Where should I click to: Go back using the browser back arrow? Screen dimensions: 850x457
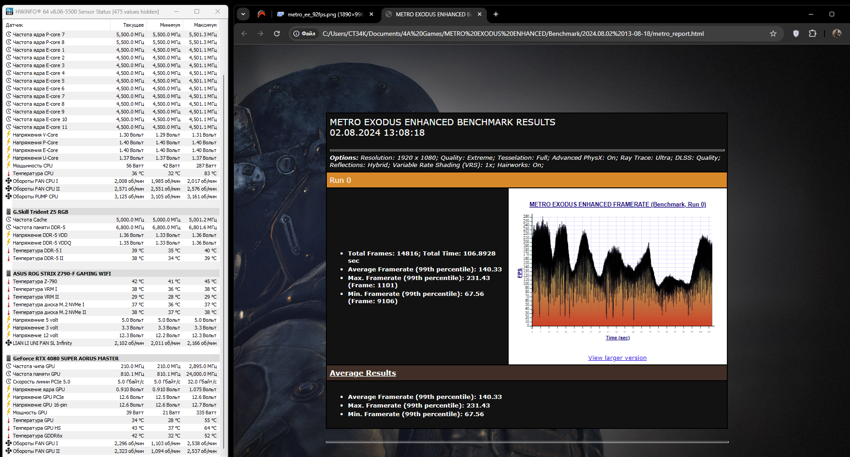click(x=244, y=34)
